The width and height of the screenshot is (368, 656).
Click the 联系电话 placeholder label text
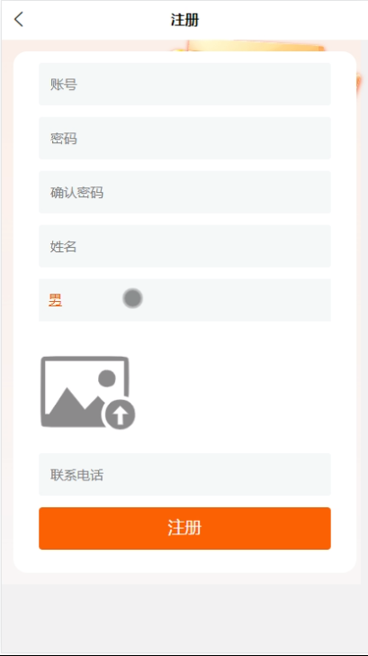click(76, 475)
